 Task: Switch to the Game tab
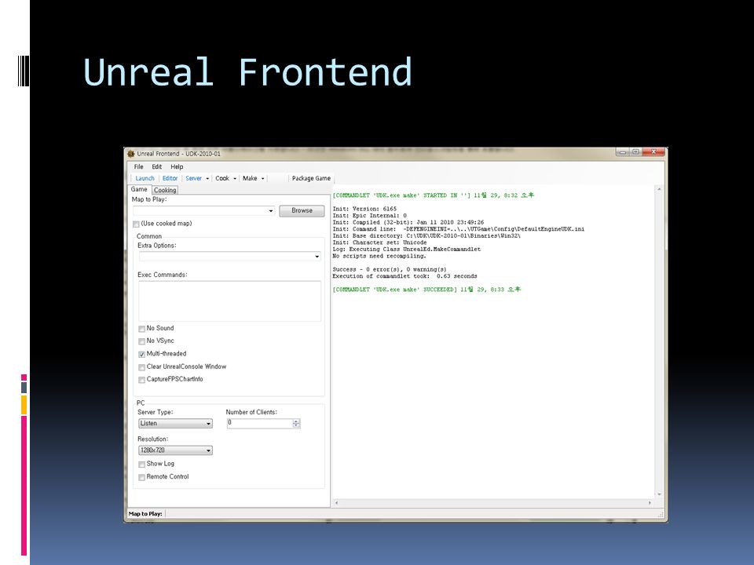click(139, 189)
